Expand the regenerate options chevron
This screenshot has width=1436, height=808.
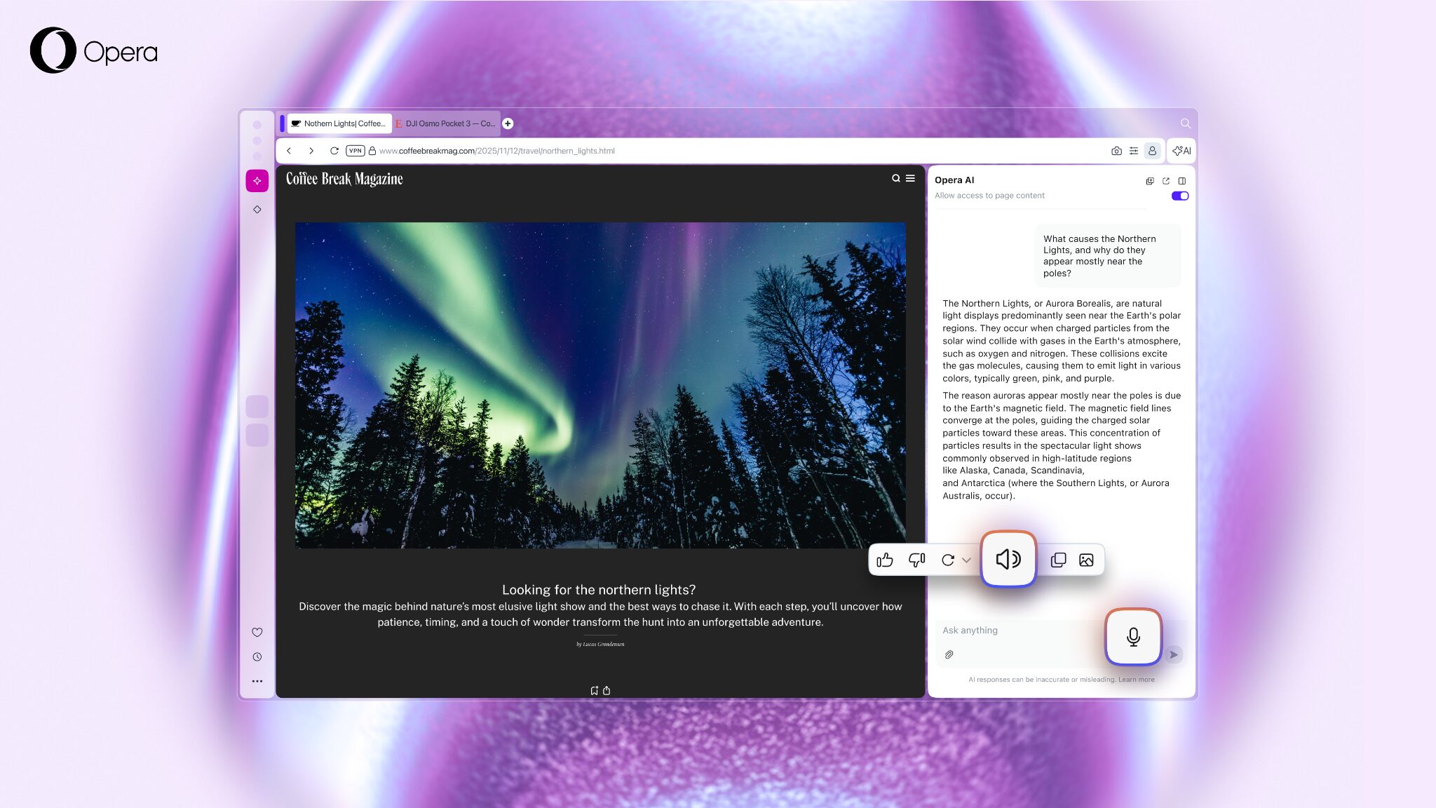[967, 560]
